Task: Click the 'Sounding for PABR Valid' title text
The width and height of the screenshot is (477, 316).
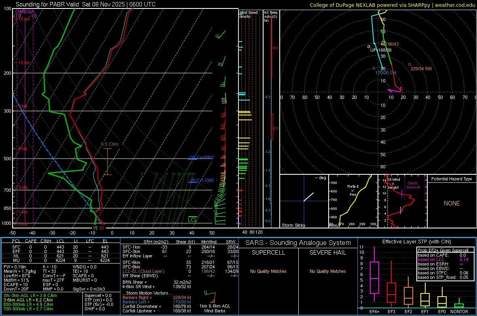Action: coord(47,4)
